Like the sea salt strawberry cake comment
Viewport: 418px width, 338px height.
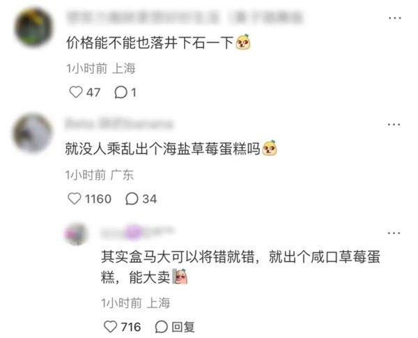[x=74, y=199]
